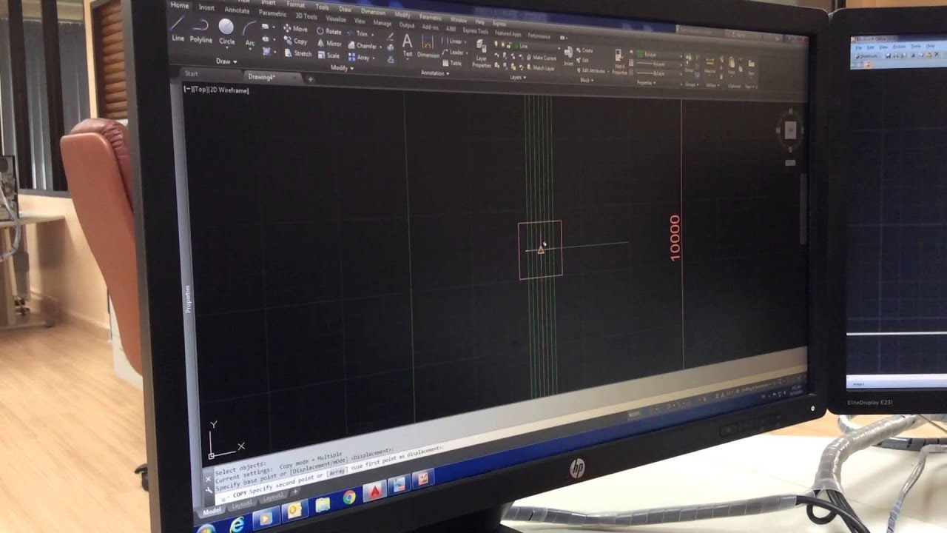This screenshot has height=533, width=947.
Task: Click the Create block button
Action: [x=584, y=50]
